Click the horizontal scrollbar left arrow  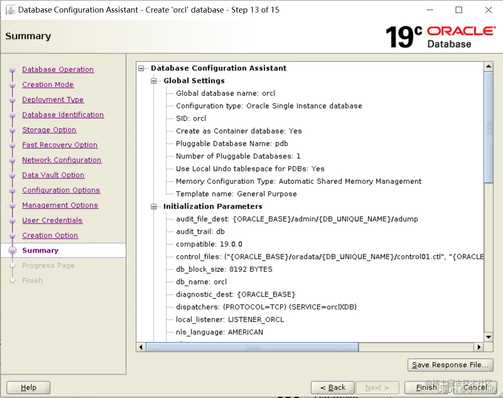[x=141, y=347]
